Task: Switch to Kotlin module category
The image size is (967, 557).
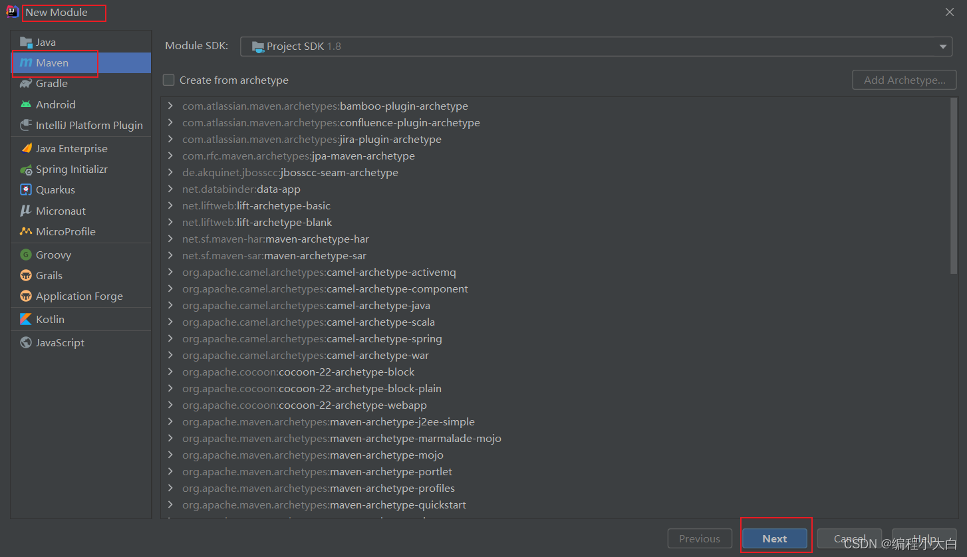Action: (x=81, y=319)
